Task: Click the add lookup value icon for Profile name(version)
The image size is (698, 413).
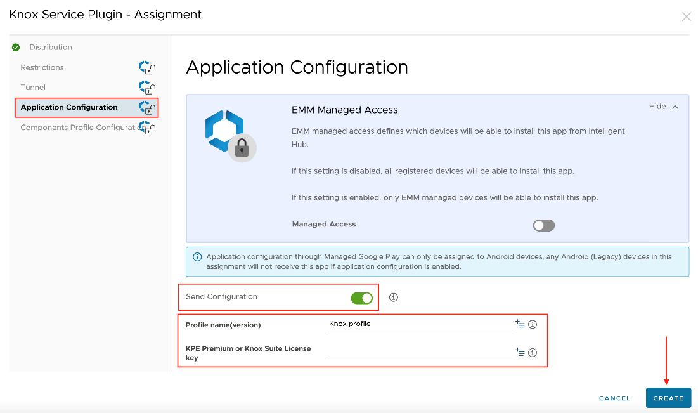Action: 520,324
